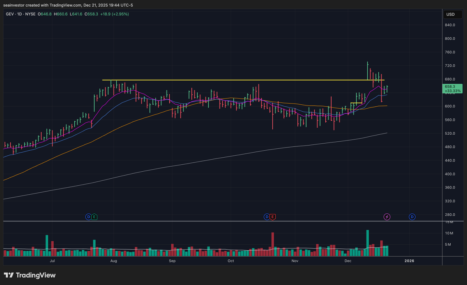Click the purple lightning event marker
This screenshot has height=285, width=467.
click(x=387, y=216)
